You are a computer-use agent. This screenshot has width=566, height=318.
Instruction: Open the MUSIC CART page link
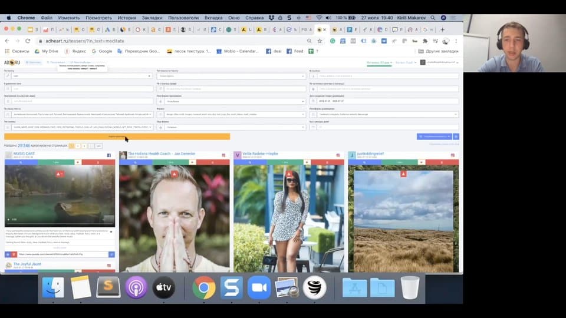tap(24, 154)
